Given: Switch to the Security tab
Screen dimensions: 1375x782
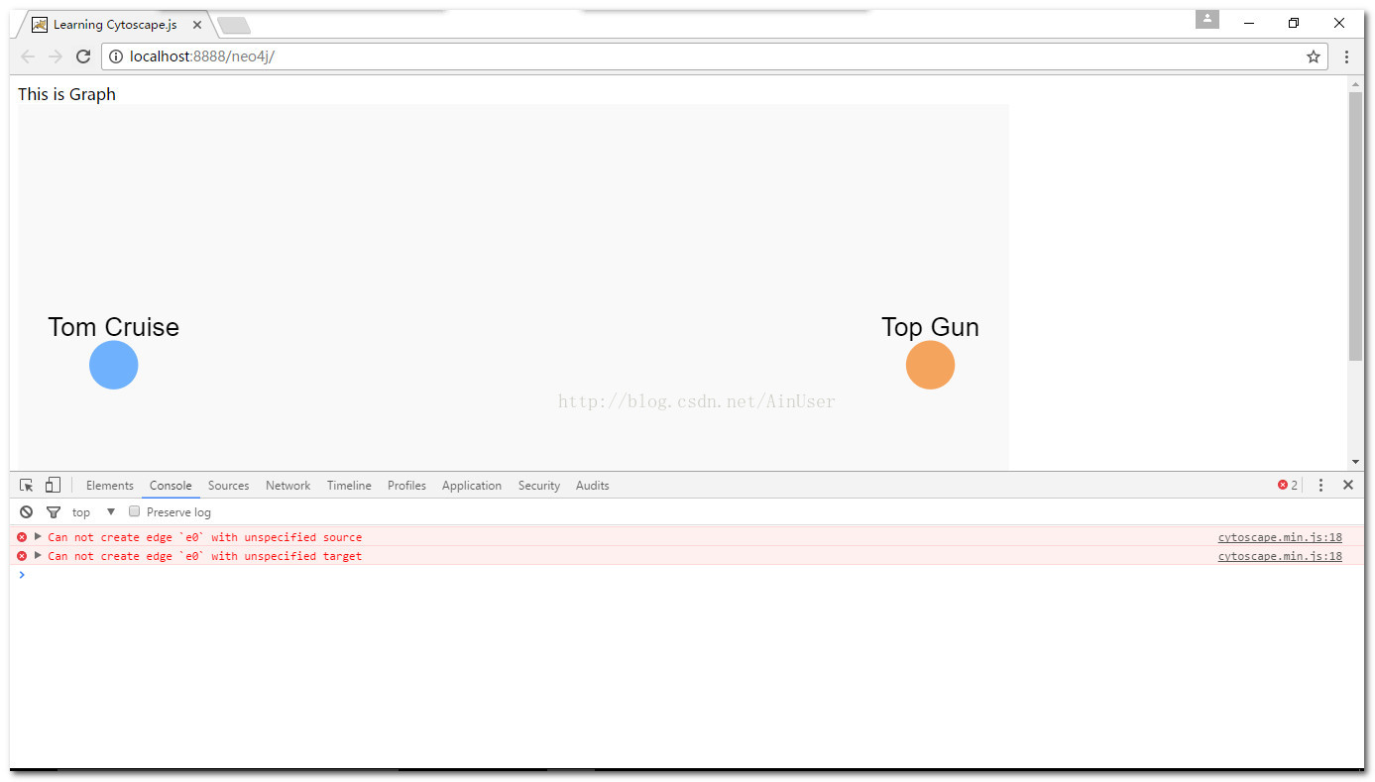Looking at the screenshot, I should (x=539, y=486).
